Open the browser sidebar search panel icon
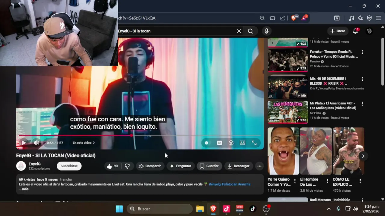This screenshot has width=385, height=216. pyautogui.click(x=337, y=18)
